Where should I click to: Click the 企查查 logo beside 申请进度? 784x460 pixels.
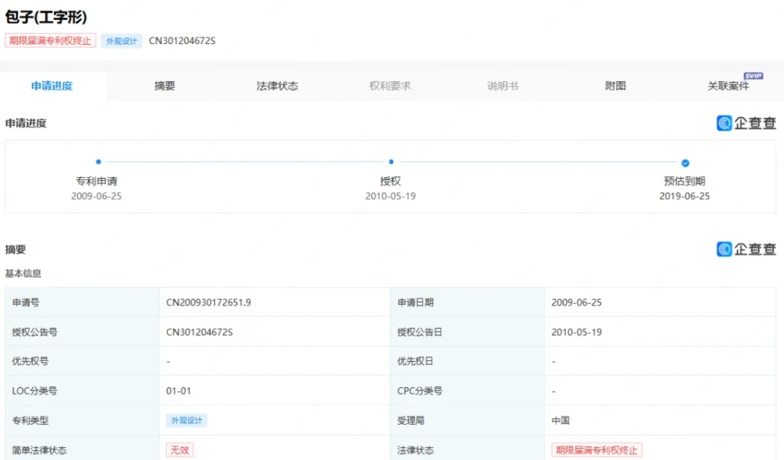coord(746,123)
